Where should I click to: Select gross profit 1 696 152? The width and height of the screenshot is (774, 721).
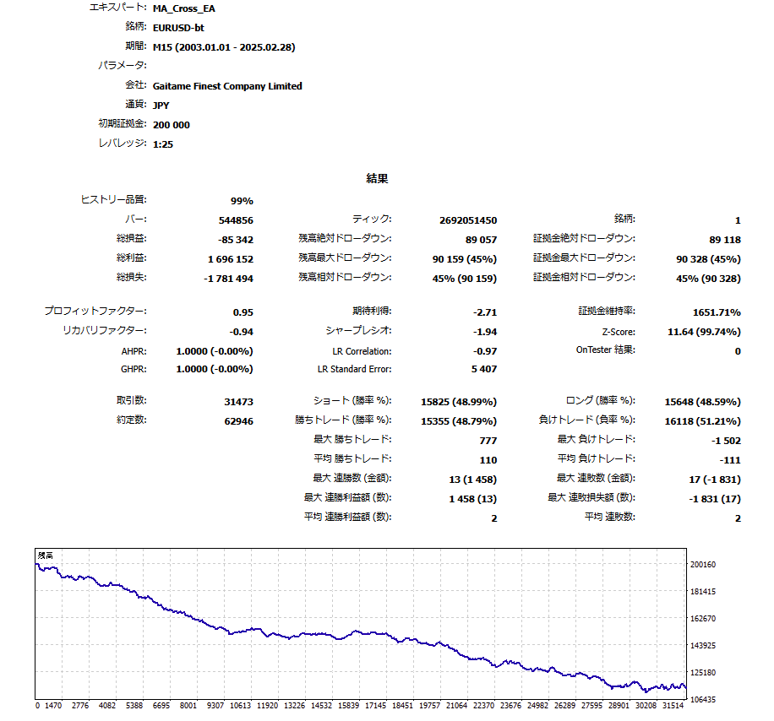pyautogui.click(x=231, y=259)
